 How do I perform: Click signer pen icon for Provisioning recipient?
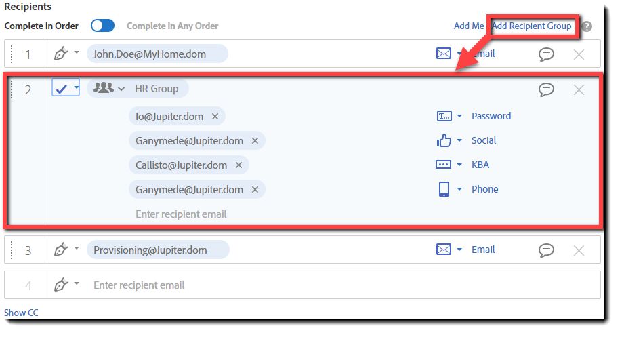[x=61, y=250]
